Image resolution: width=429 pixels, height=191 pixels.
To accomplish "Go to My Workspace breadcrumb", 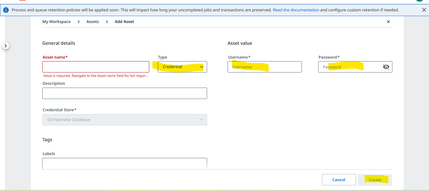I will click(x=57, y=22).
